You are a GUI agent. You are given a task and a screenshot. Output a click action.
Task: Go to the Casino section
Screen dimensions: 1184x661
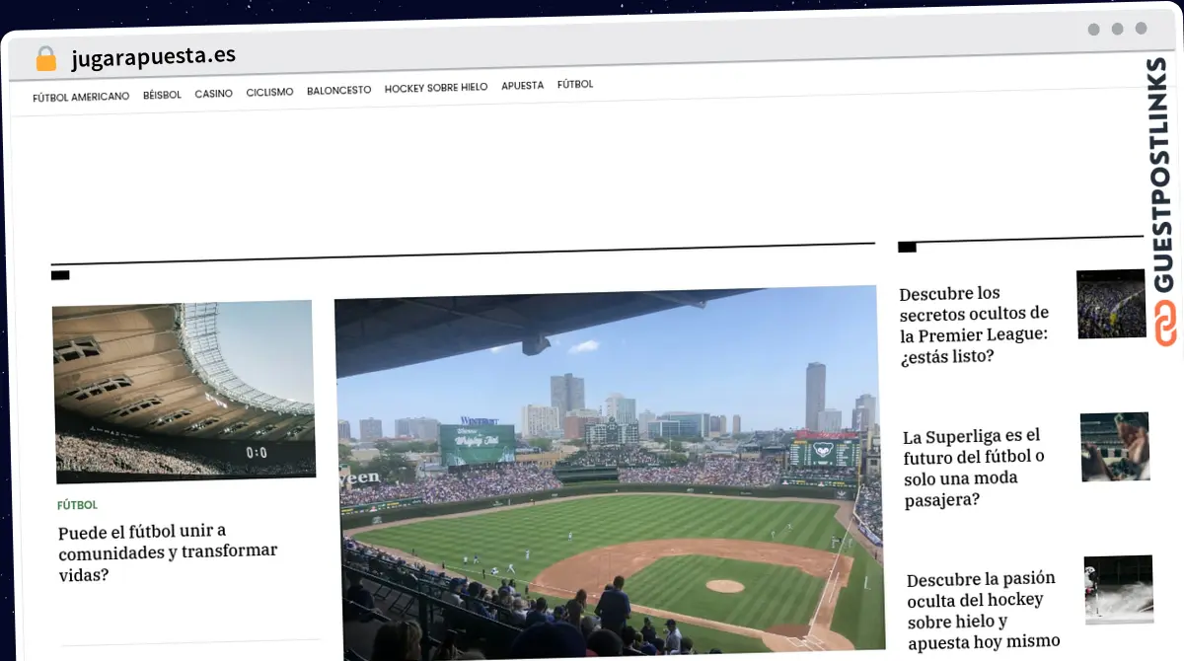click(x=213, y=94)
